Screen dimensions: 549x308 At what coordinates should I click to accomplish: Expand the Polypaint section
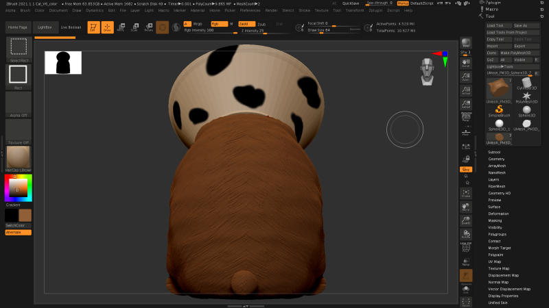[495, 254]
